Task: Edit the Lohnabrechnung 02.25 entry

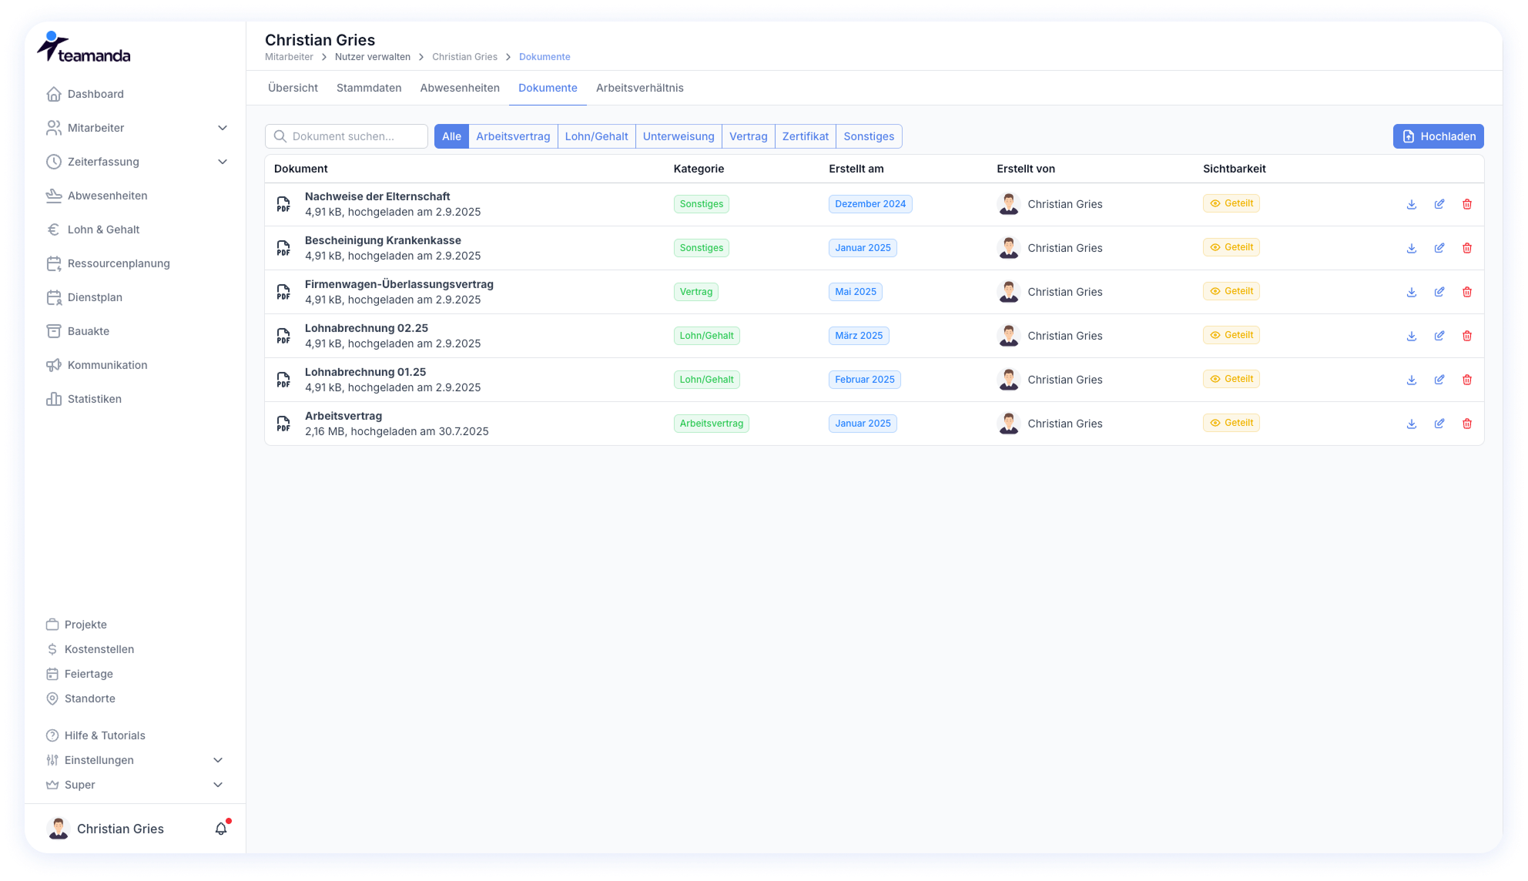Action: point(1439,336)
